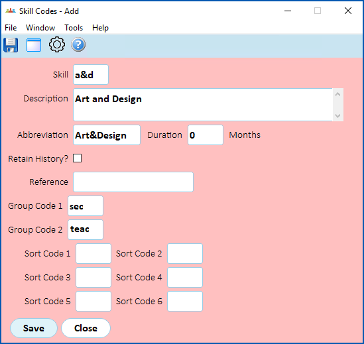Screen dimensions: 364x344
Task: Open the Window menu
Action: pyautogui.click(x=40, y=28)
